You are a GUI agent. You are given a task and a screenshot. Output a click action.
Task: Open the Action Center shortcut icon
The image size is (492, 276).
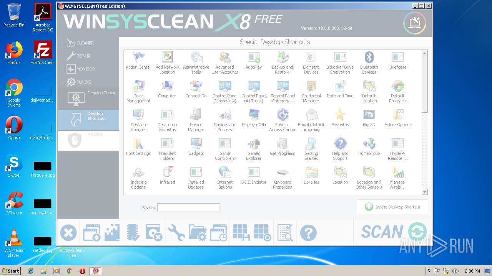coord(138,58)
